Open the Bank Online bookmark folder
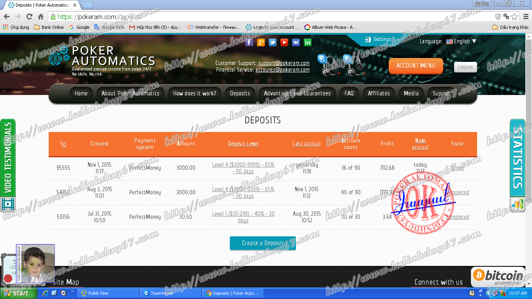 point(49,27)
